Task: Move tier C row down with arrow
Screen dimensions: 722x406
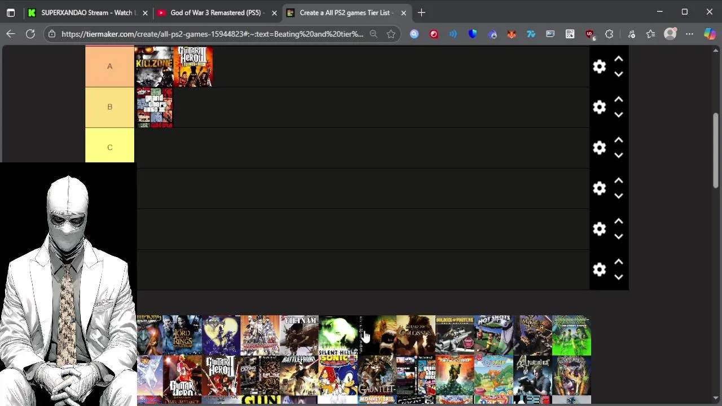Action: 618,155
